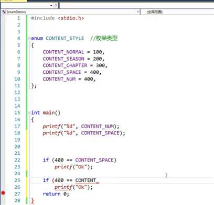214x205 pixels.
Task: Click the #include <stdio.h> line
Action: [57, 18]
